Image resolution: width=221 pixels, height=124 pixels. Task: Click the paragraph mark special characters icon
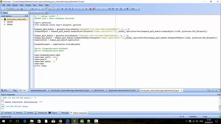tap(128, 9)
